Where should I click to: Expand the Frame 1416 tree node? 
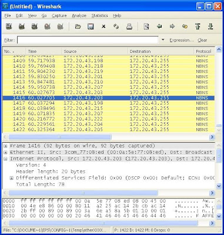pyautogui.click(x=5, y=146)
